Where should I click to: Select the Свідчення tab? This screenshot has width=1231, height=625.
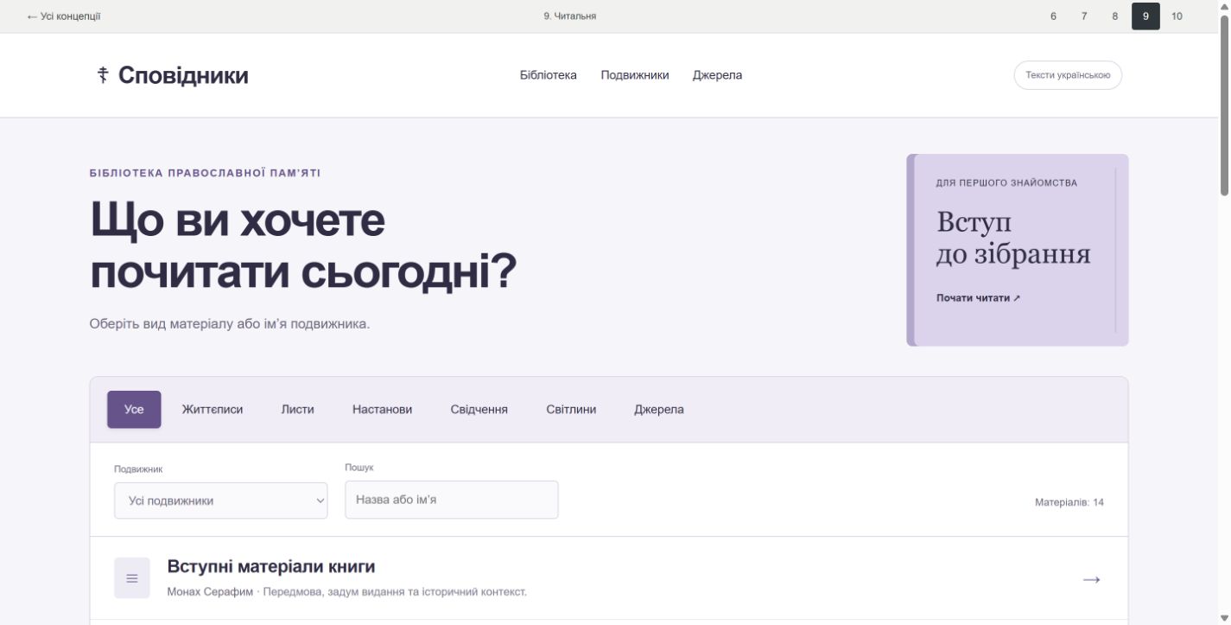[x=479, y=410]
